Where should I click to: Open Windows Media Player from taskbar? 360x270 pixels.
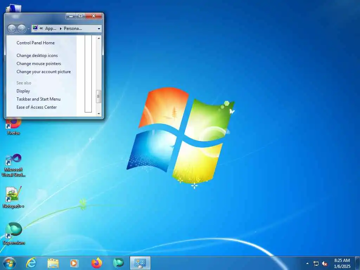point(74,263)
